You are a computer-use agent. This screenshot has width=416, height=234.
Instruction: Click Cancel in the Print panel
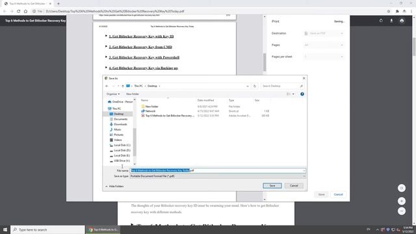pos(338,194)
